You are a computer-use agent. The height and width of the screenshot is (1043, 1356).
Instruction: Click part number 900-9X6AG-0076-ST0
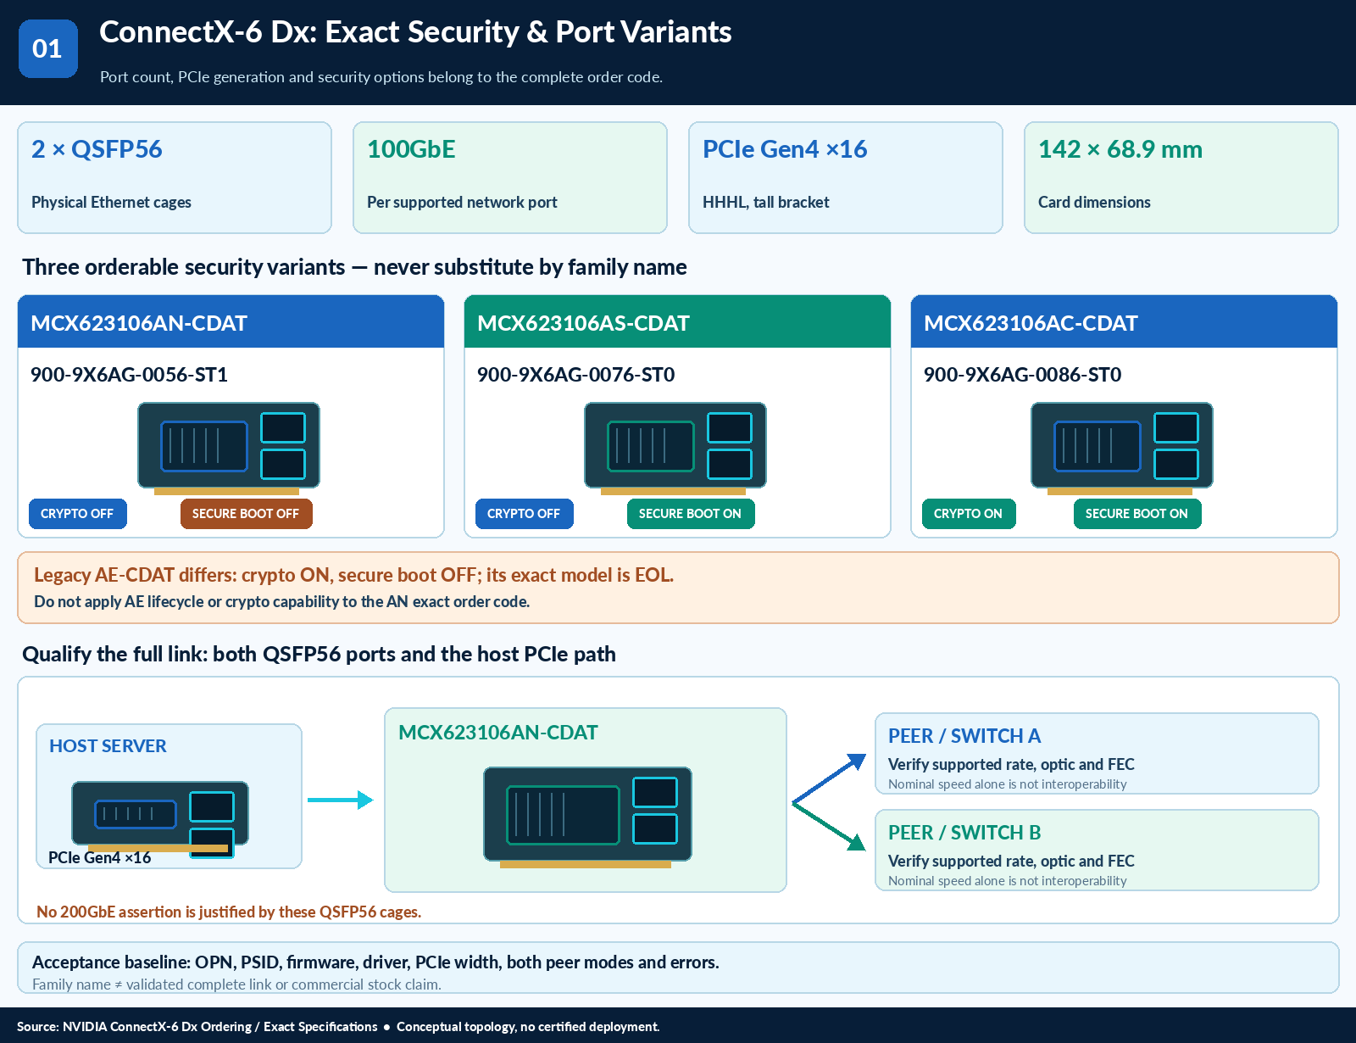pyautogui.click(x=575, y=375)
